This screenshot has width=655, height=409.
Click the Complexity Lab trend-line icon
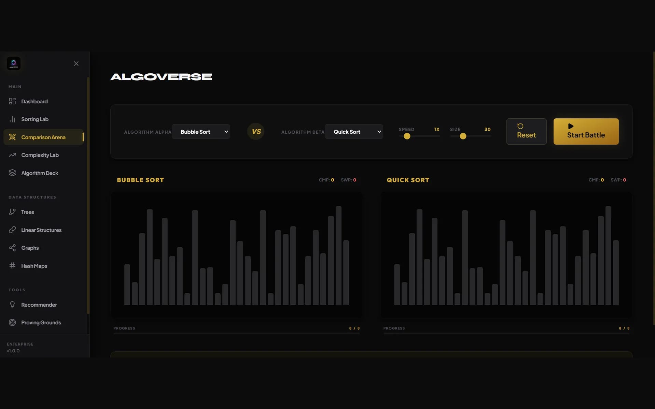click(12, 155)
